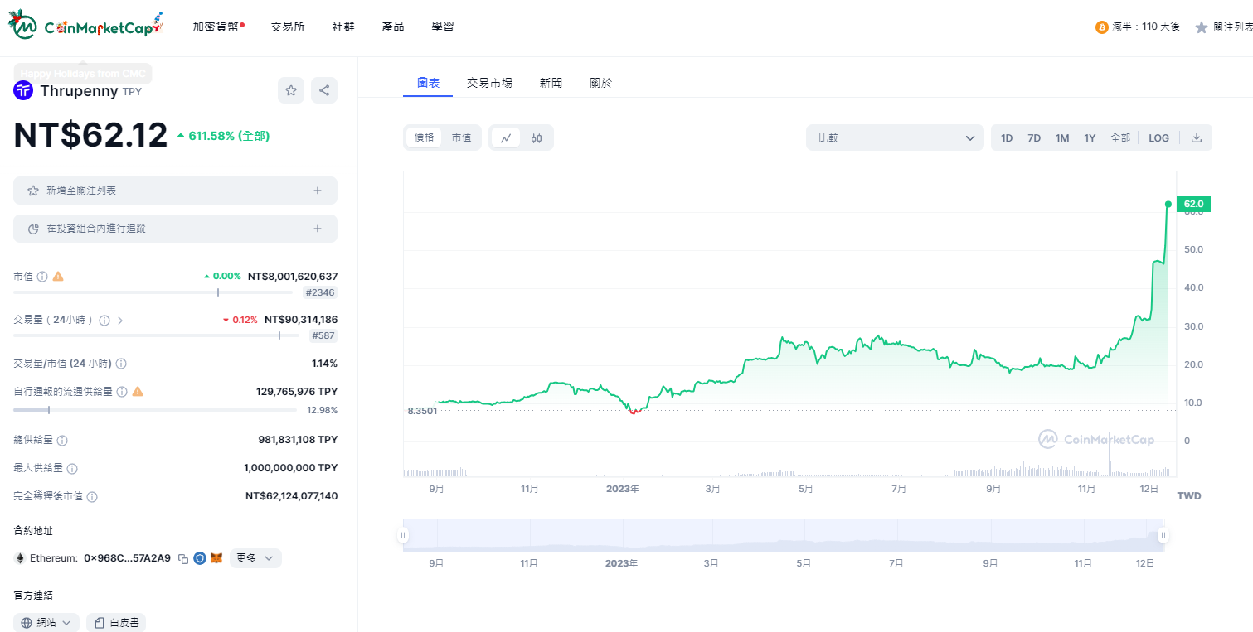Click 新增至關注列表 button
The height and width of the screenshot is (632, 1253).
(175, 191)
